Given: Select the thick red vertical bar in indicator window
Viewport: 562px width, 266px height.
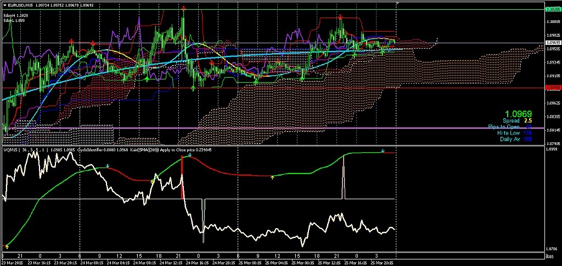Looking at the screenshot, I should (x=182, y=177).
